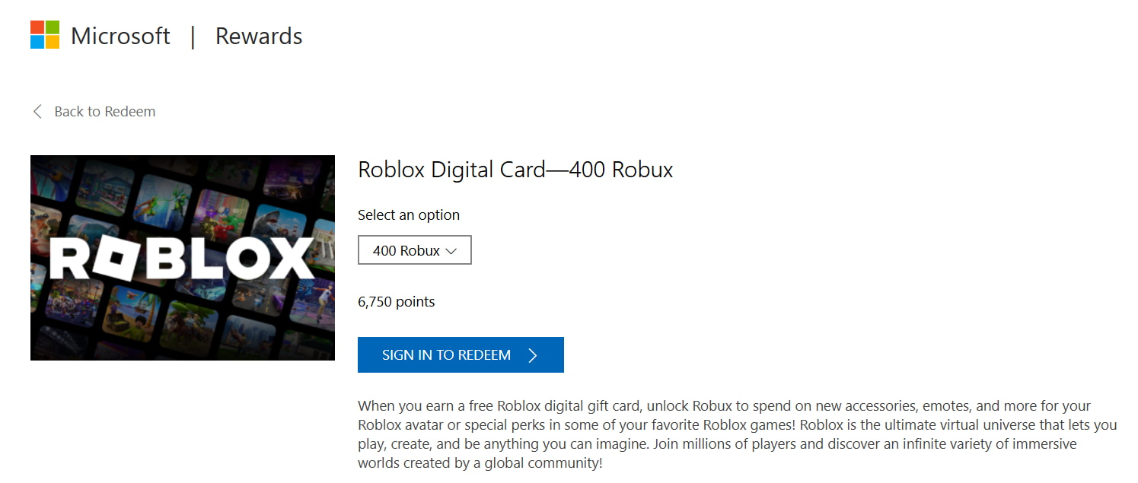The image size is (1138, 483).
Task: Click the SIGN IN TO REDEEM button
Action: [x=461, y=354]
